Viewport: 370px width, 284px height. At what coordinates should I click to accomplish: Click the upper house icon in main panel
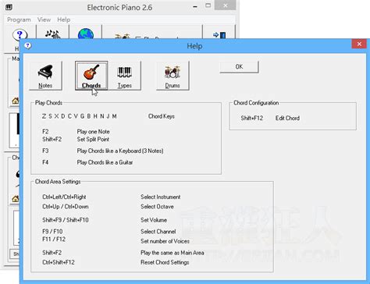[16, 101]
